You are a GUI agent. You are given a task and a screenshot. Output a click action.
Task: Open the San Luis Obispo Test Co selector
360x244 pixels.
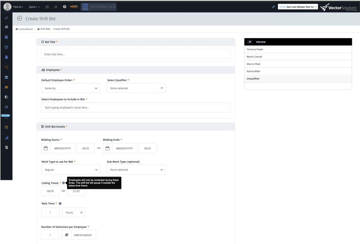(298, 7)
